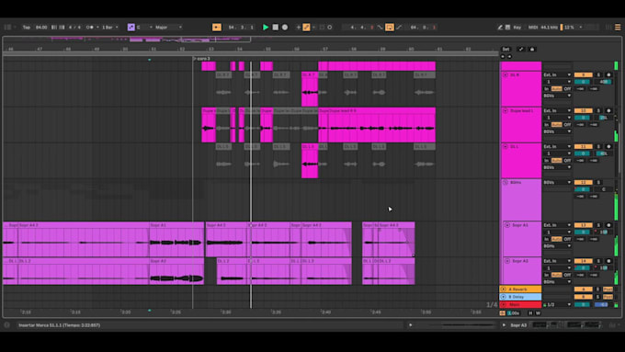Fold the BGVs group track
Image resolution: width=625 pixels, height=352 pixels.
coord(506,182)
